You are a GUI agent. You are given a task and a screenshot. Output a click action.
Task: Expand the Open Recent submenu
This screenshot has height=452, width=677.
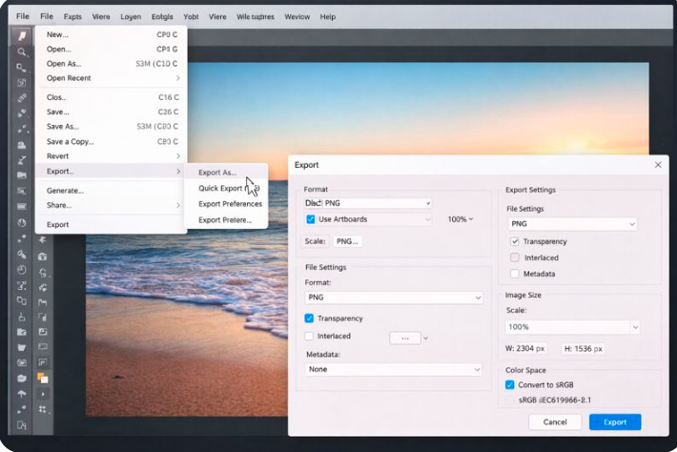pos(113,78)
